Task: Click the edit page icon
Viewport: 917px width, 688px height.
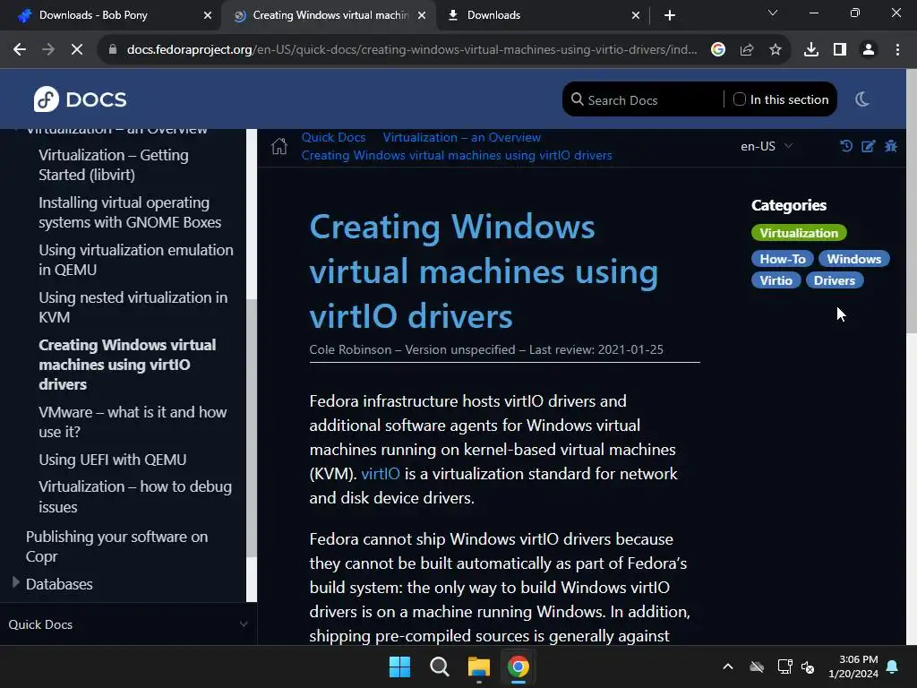Action: tap(869, 146)
